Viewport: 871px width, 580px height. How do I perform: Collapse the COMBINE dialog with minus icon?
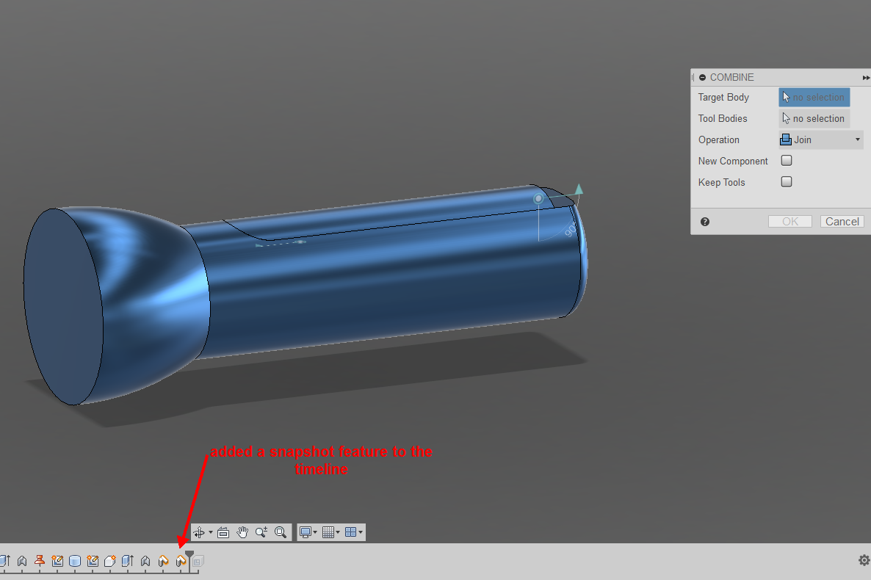[x=703, y=77]
